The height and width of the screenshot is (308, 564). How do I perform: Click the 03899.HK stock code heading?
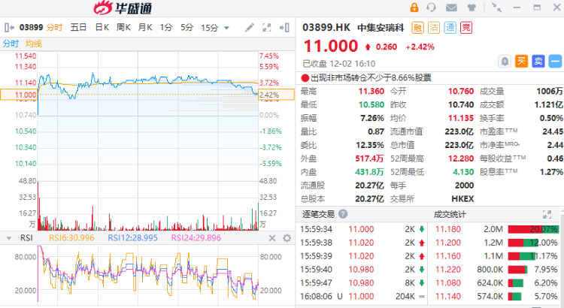326,28
